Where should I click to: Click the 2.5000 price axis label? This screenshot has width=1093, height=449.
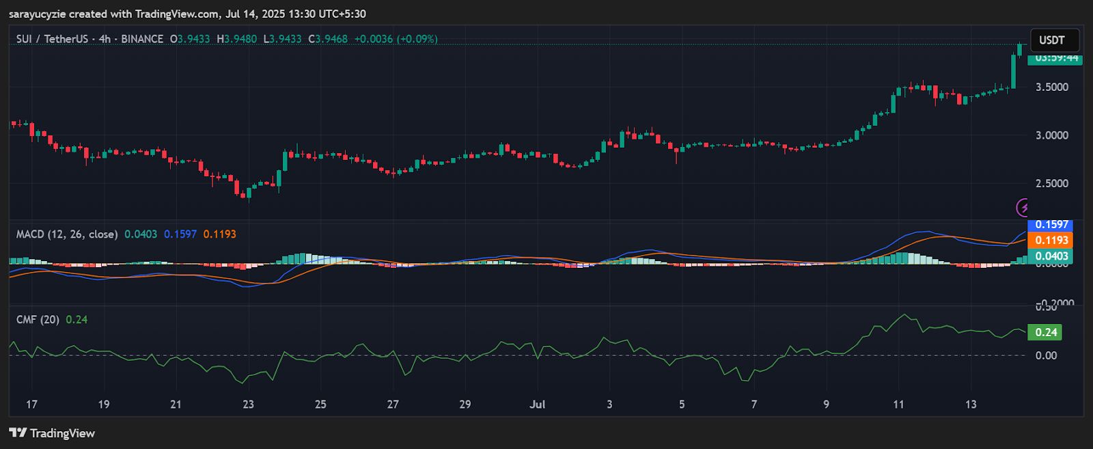pyautogui.click(x=1052, y=184)
